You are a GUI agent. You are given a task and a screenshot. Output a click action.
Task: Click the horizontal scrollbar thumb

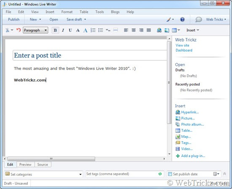[x=51, y=159]
